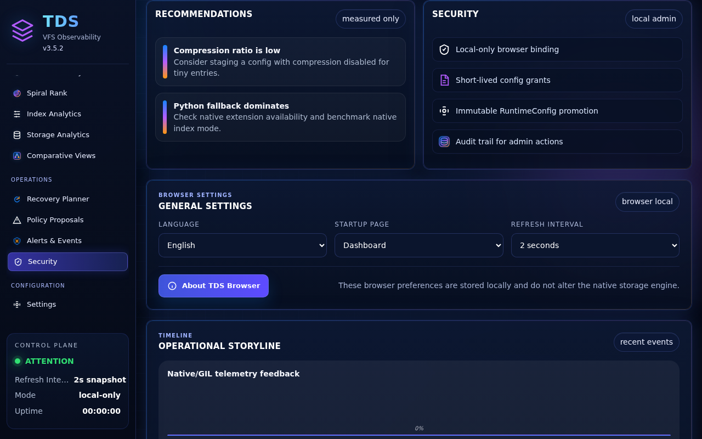Open Recovery Planner
Screen dimensions: 702x439
[x=67, y=199]
